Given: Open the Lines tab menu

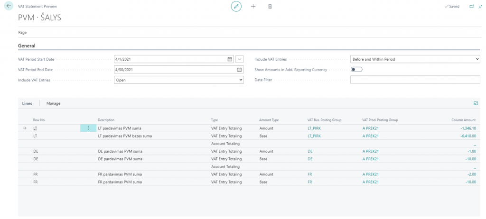Looking at the screenshot, I should pyautogui.click(x=28, y=103).
